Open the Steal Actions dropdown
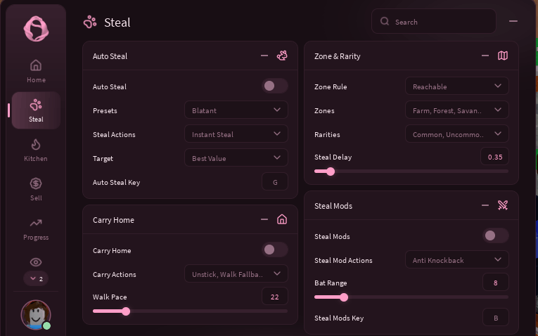This screenshot has width=538, height=336. (236, 134)
